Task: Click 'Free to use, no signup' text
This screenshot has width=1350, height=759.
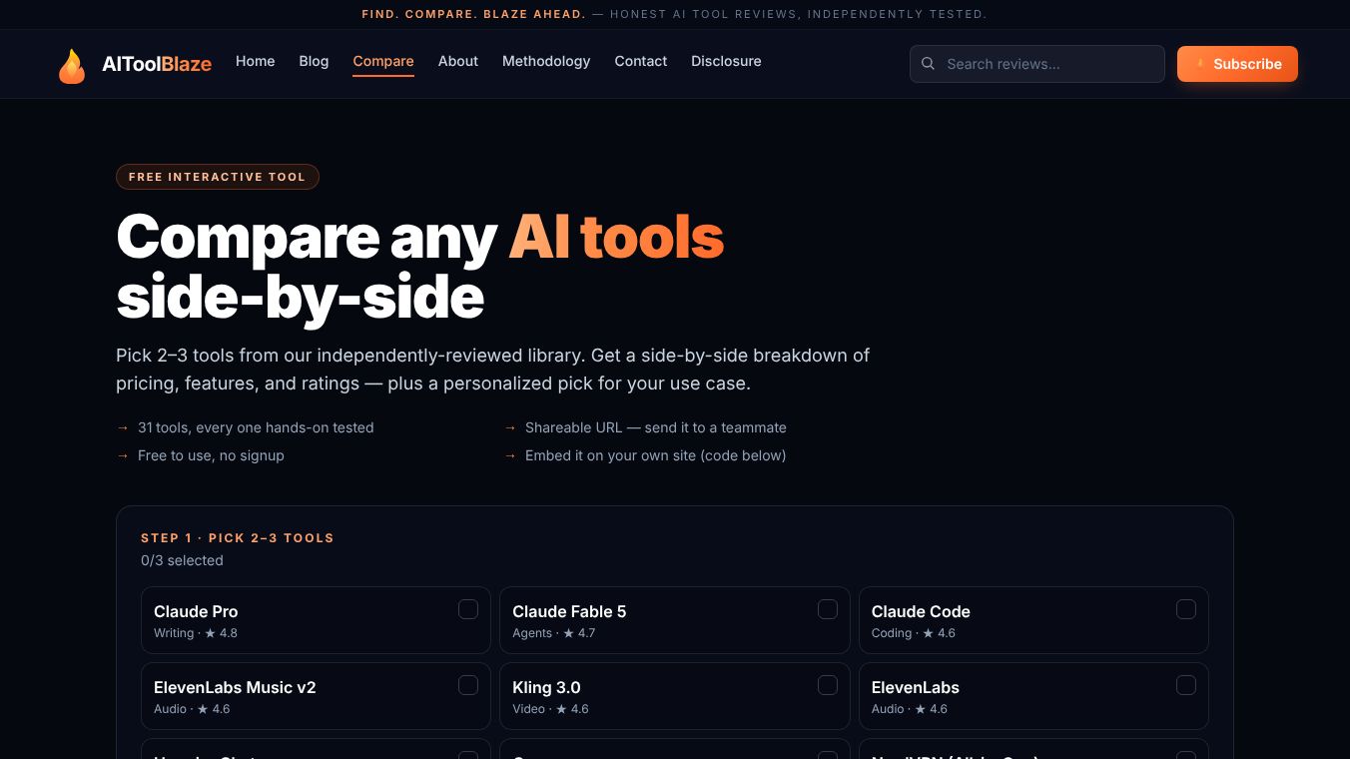Action: pos(211,455)
